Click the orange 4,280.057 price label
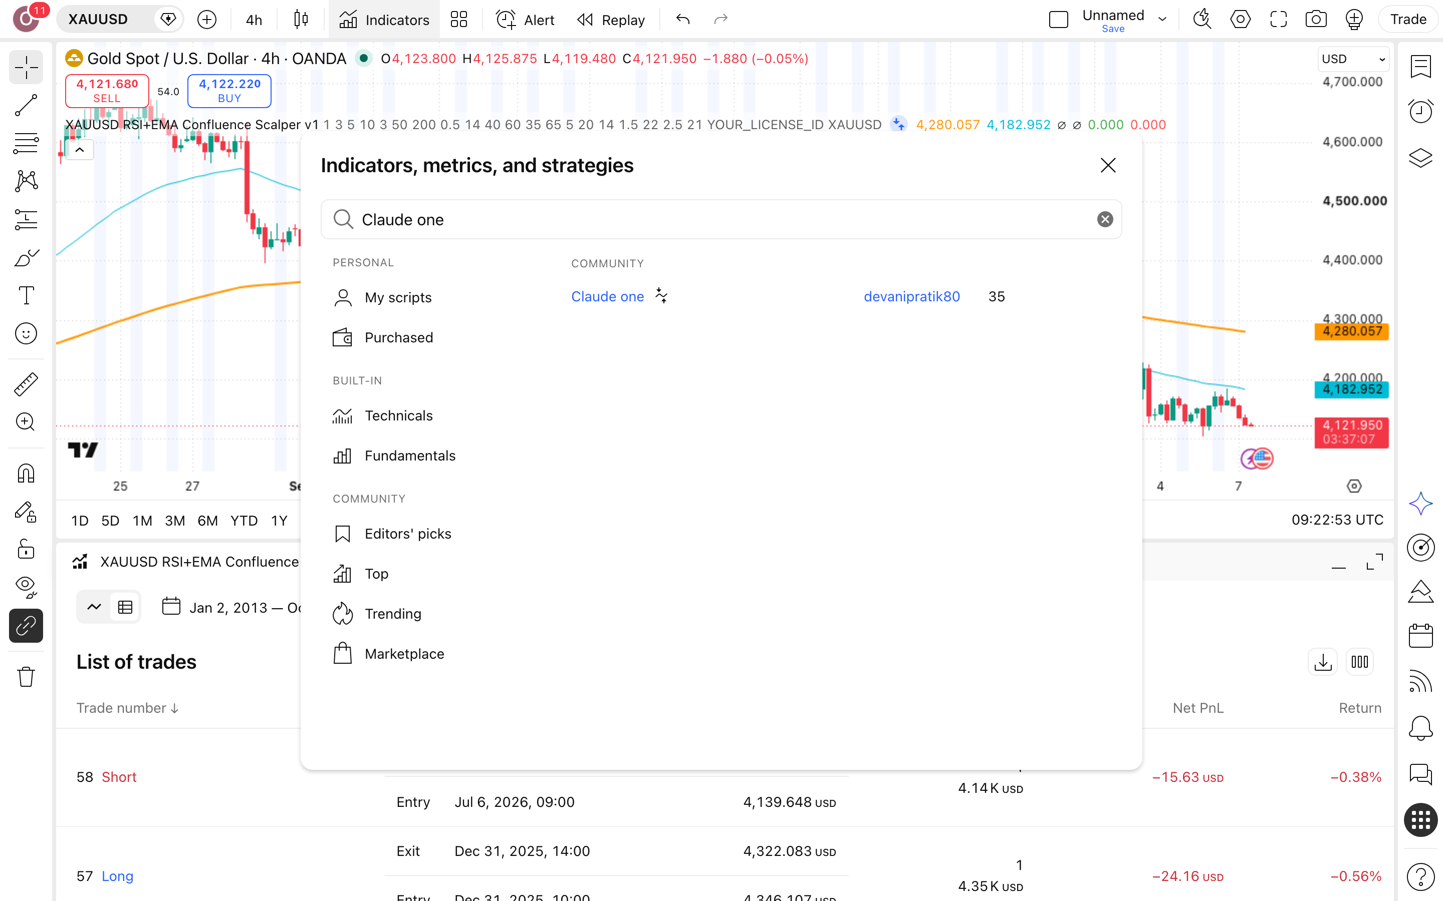1443x901 pixels. click(1351, 331)
